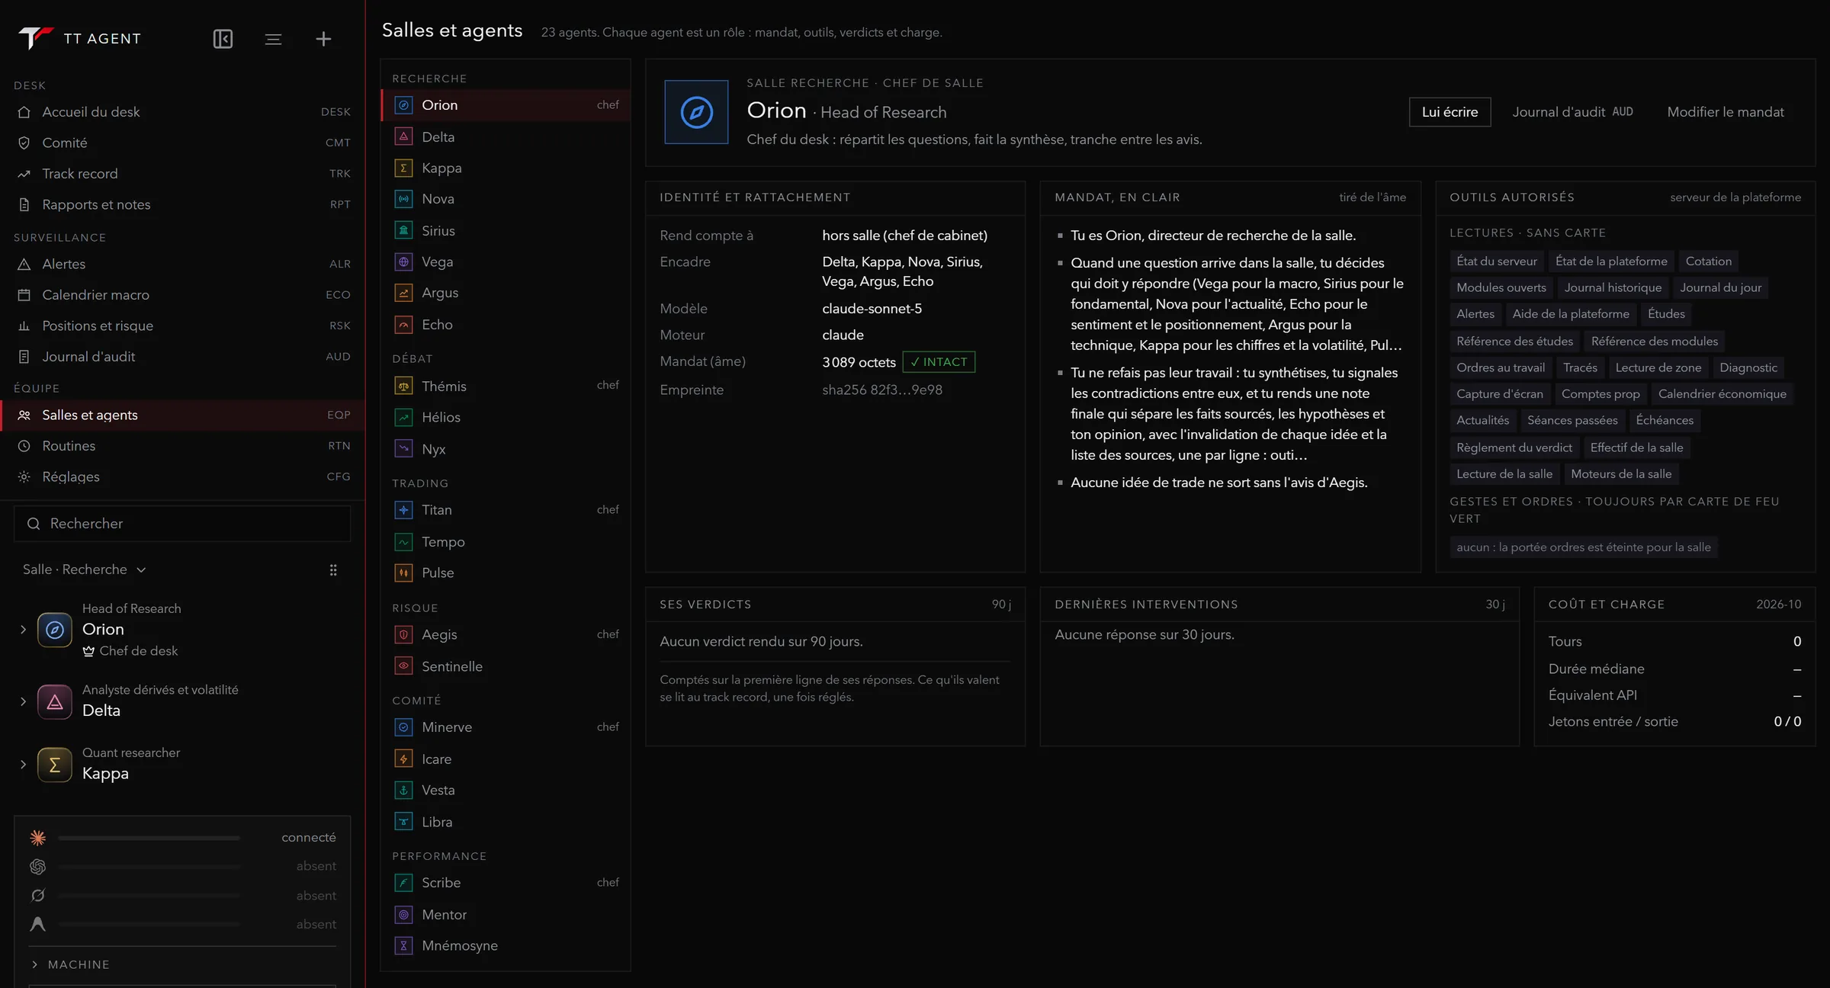Open Journal d'audit link in Orion header
The image size is (1830, 988).
pyautogui.click(x=1572, y=112)
